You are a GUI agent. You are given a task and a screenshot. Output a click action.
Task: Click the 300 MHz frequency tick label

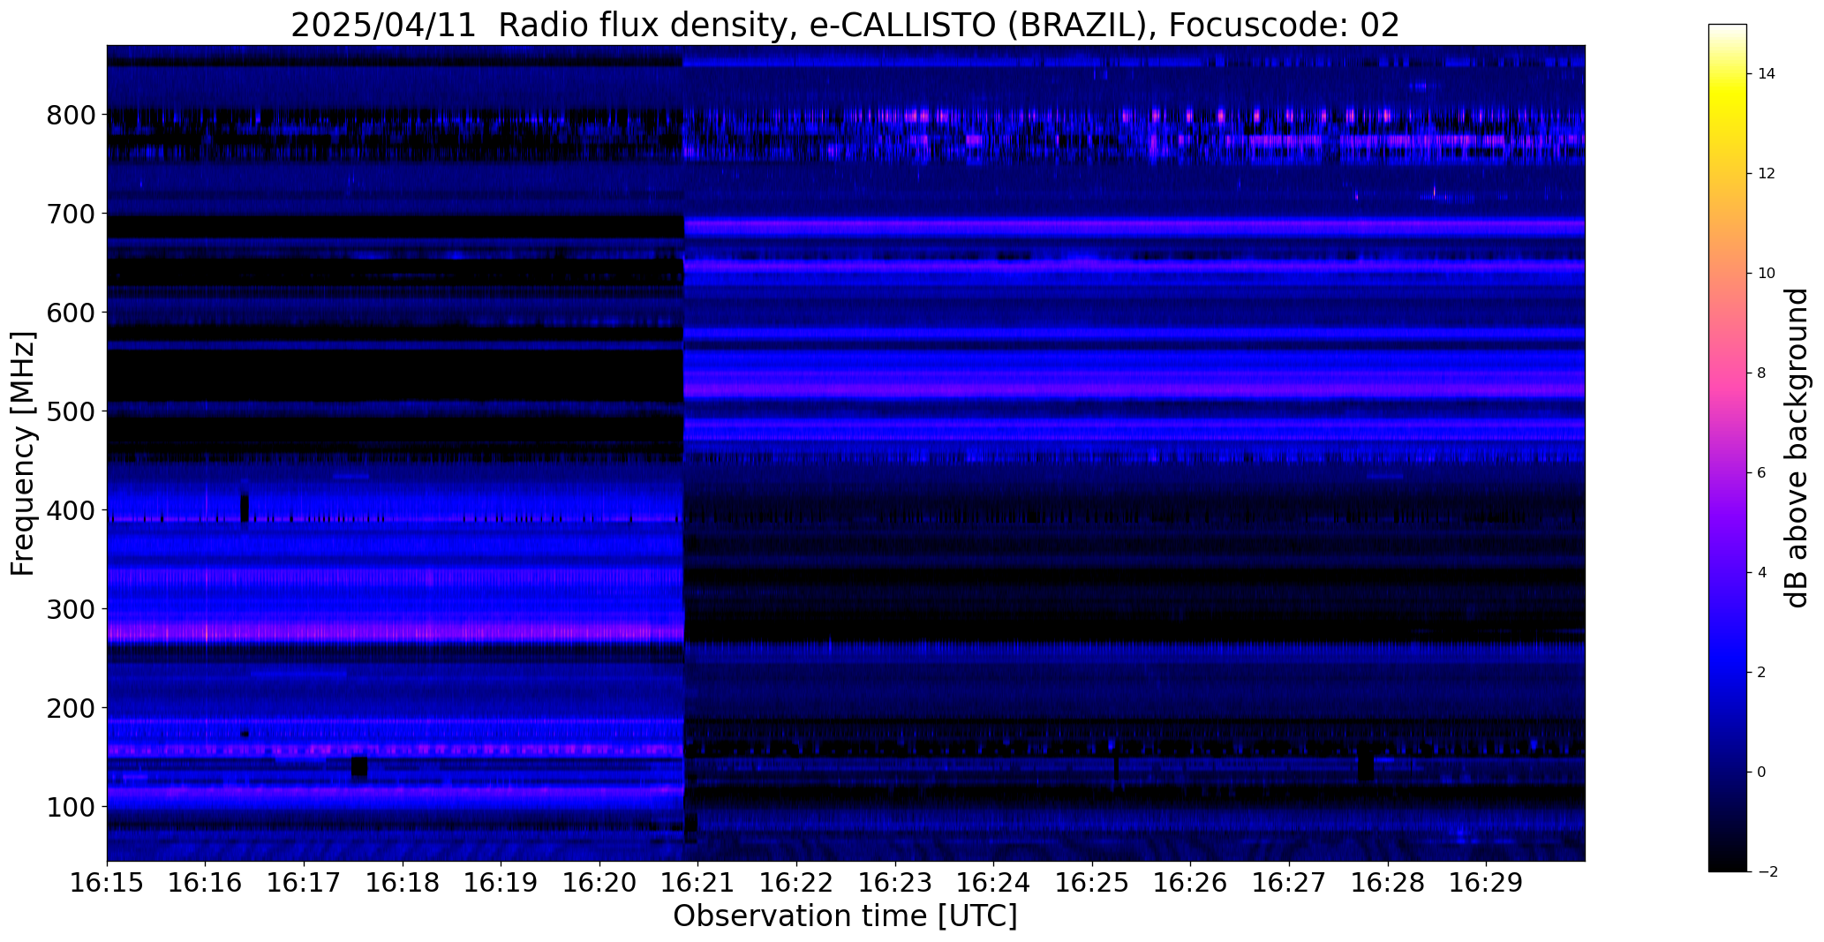(x=70, y=609)
